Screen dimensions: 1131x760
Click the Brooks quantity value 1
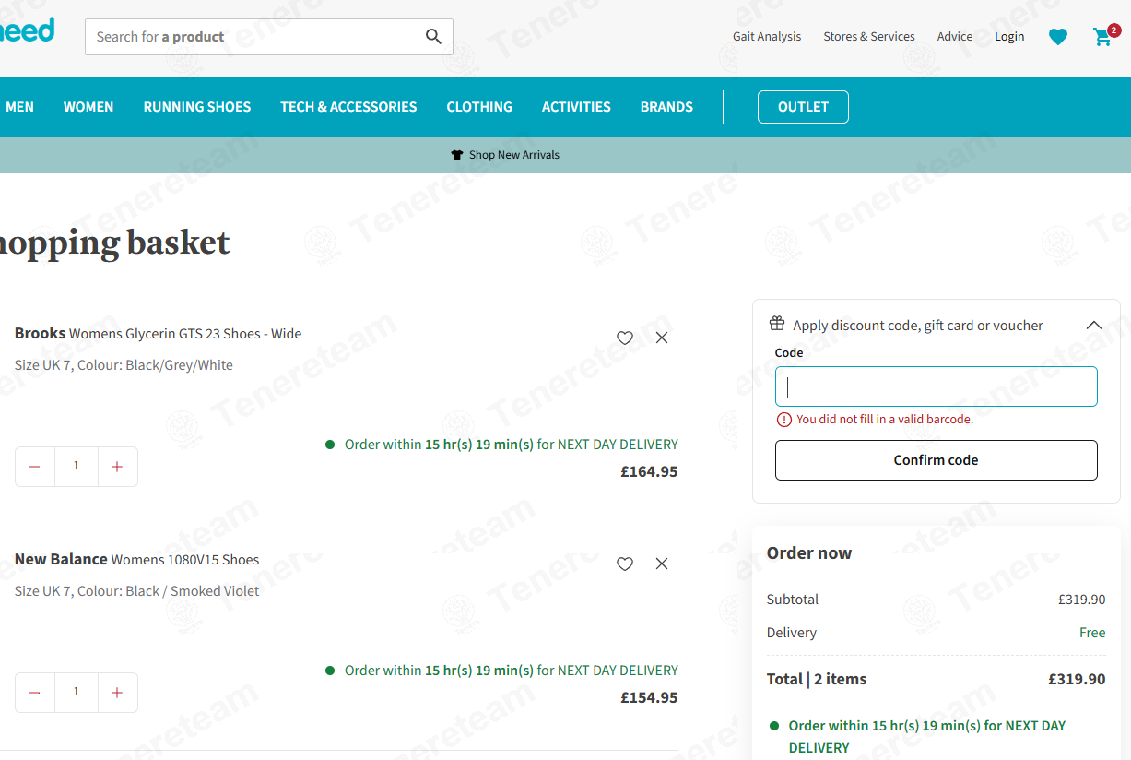[x=77, y=467]
